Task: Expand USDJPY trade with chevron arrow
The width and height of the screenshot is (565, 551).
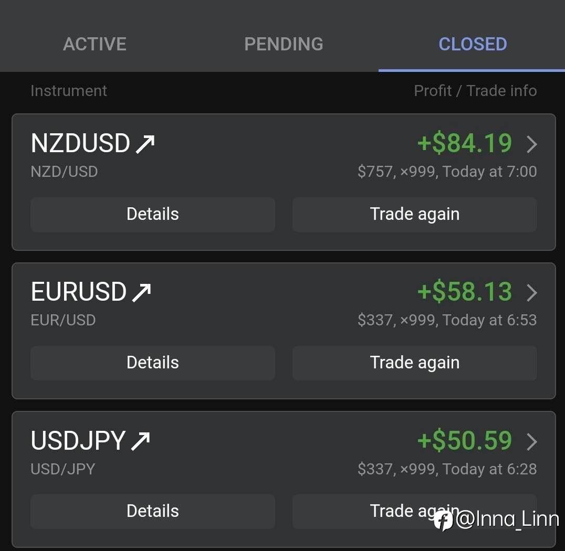Action: (531, 441)
